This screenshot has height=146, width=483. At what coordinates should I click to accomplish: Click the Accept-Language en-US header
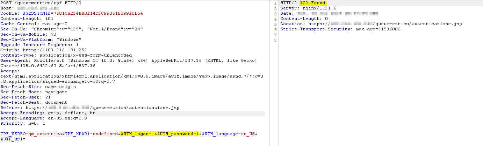click(44, 118)
